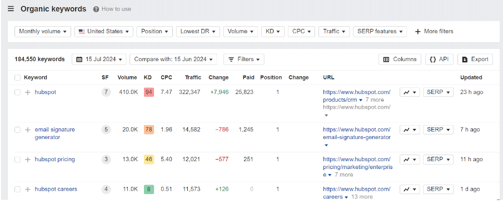Screen dimensions: 503x204
Task: Toggle the select-all Keyword checkbox
Action: pos(18,77)
